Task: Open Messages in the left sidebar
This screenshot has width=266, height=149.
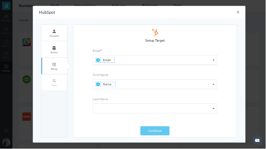Action: (6, 18)
